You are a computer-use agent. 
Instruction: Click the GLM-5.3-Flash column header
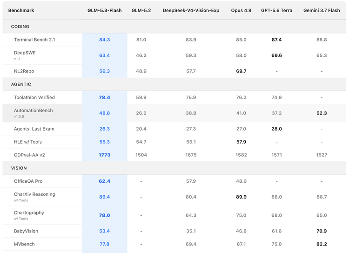(104, 10)
